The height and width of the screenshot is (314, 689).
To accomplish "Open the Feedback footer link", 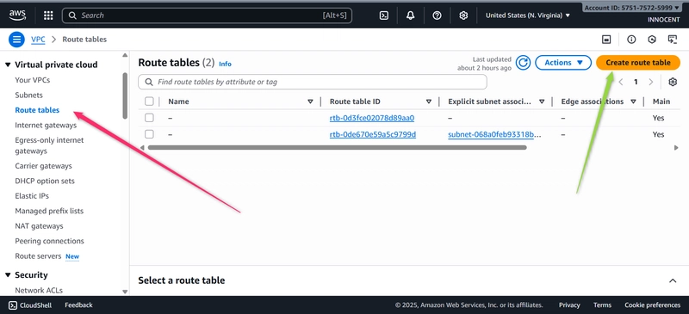I will (78, 305).
